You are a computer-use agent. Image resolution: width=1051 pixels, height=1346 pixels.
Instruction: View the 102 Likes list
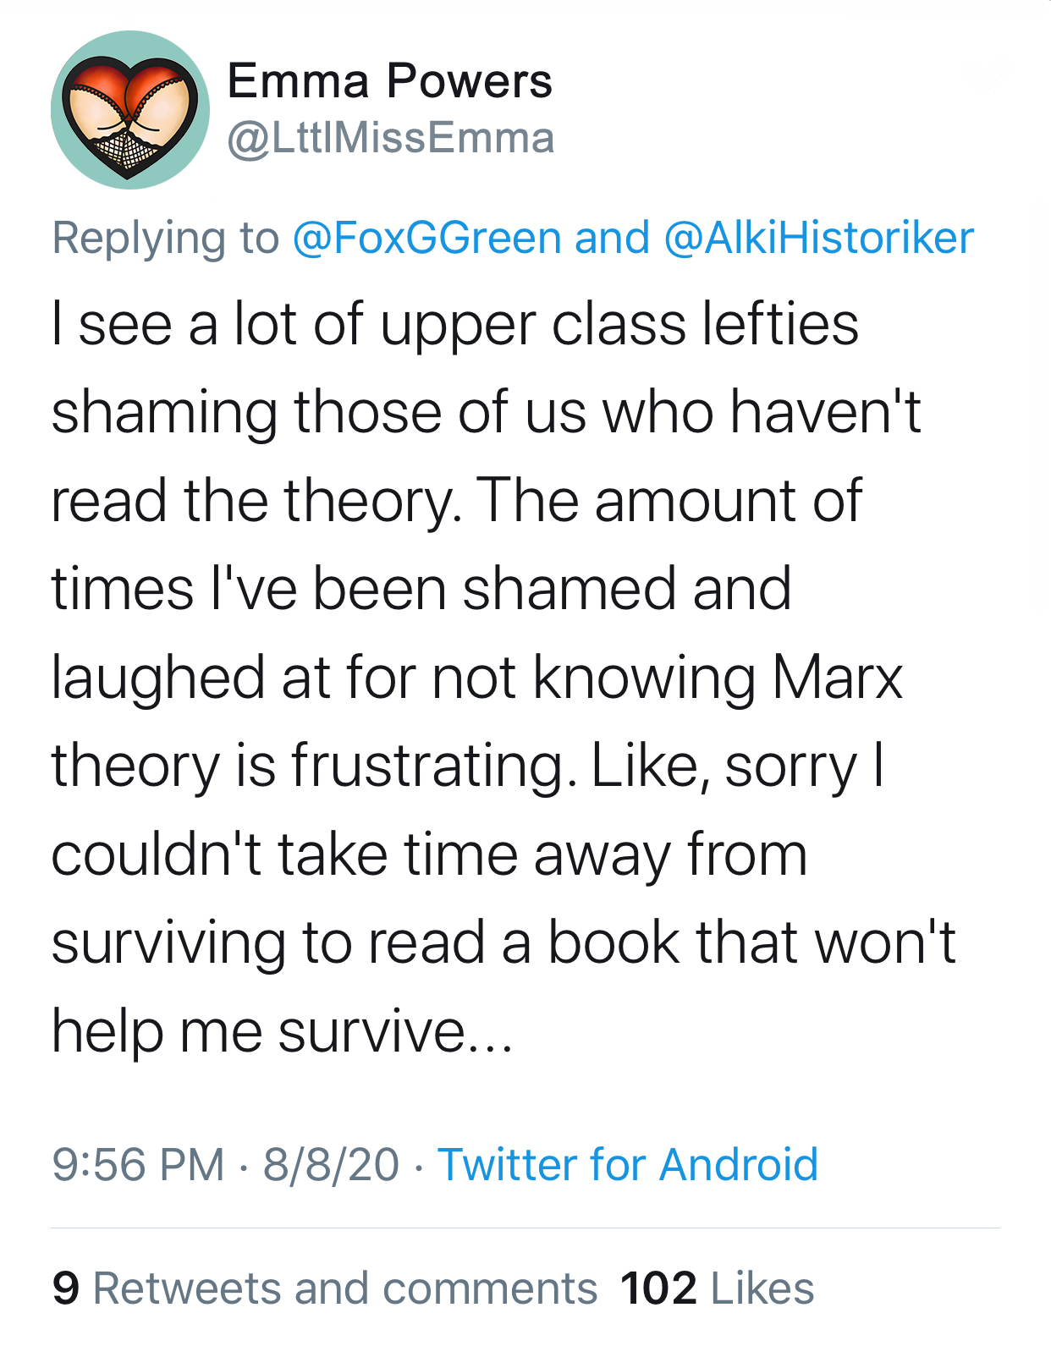point(717,1288)
